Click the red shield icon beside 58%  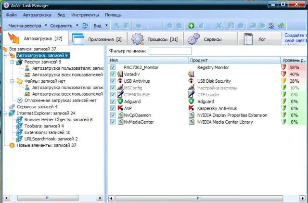coord(283,67)
